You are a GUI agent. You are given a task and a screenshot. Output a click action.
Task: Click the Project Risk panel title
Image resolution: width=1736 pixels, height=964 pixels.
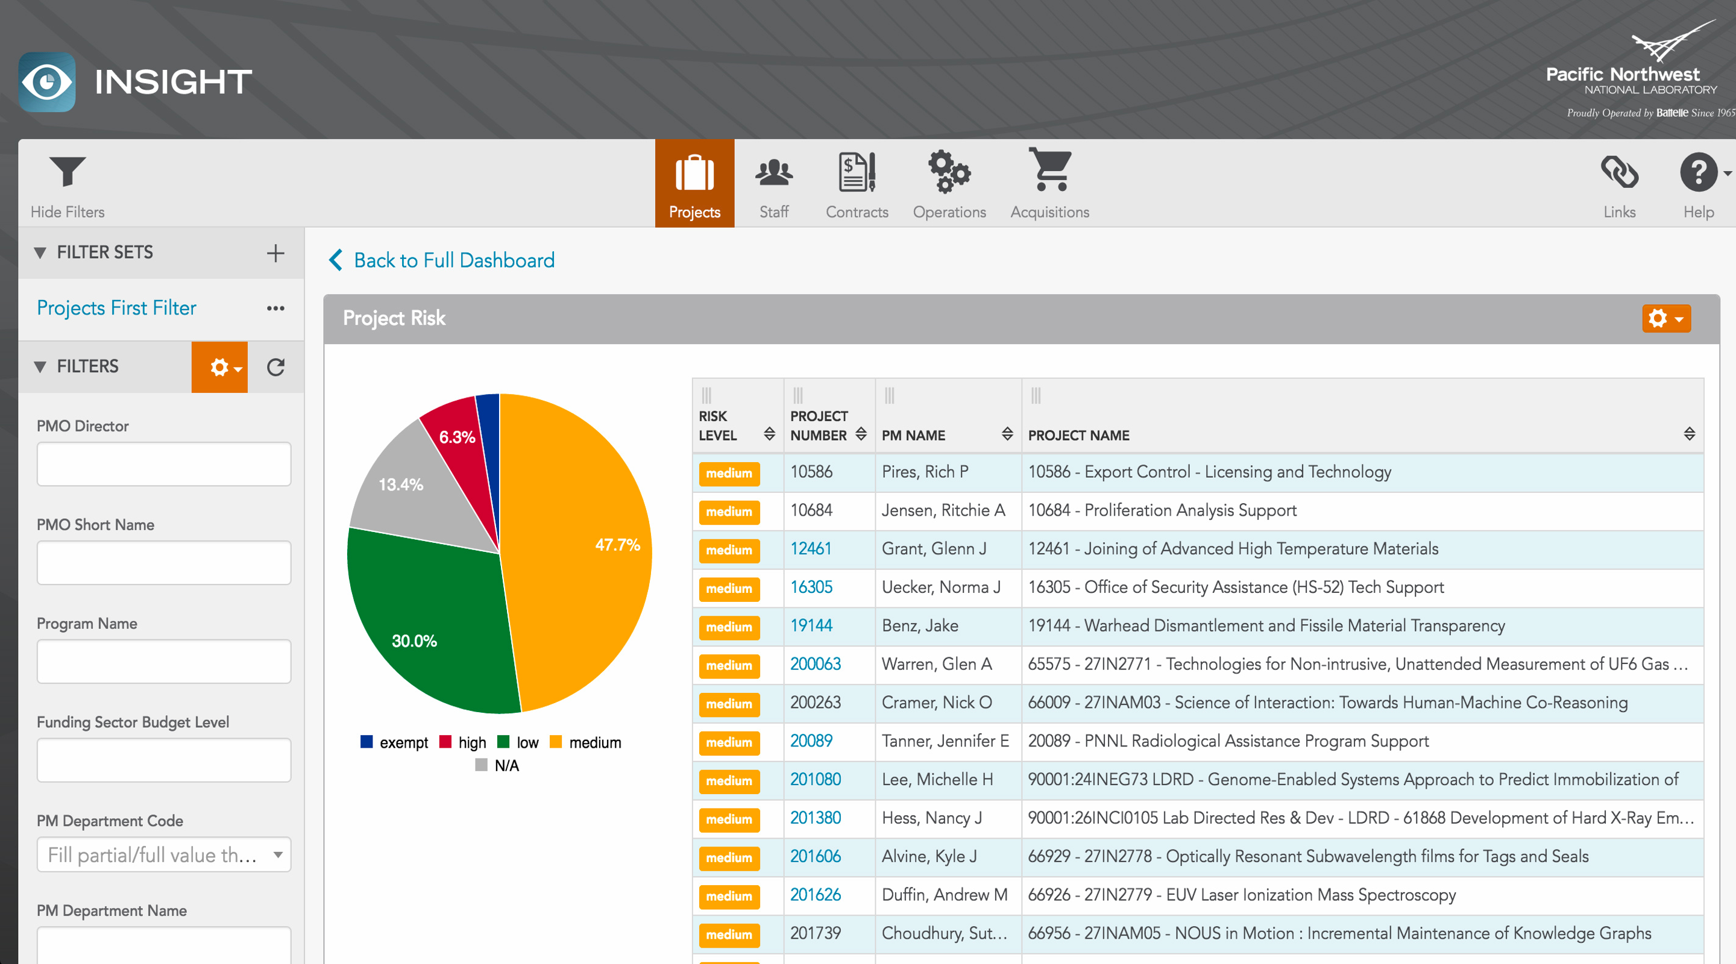click(394, 318)
